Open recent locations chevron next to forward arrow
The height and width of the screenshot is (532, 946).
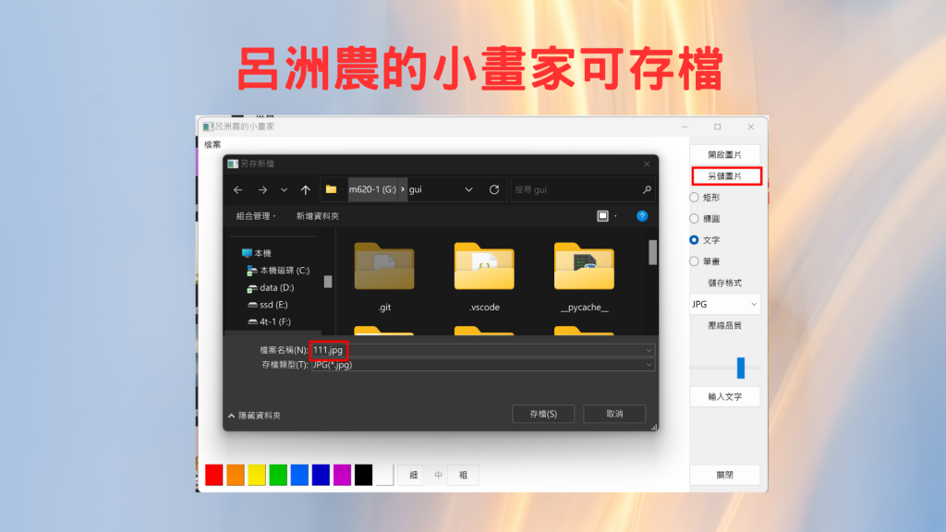(x=284, y=190)
